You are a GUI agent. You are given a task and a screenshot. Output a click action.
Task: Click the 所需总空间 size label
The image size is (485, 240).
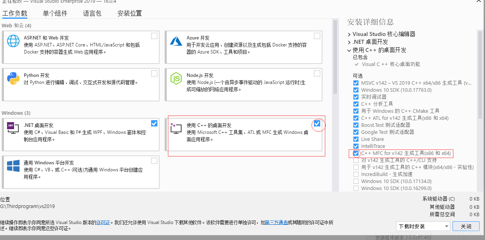click(442, 214)
